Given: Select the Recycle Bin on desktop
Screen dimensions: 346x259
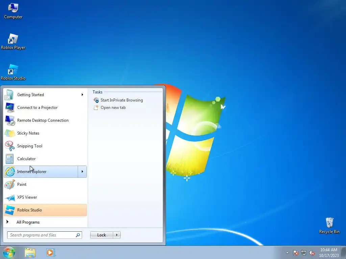Looking at the screenshot, I should tap(329, 226).
